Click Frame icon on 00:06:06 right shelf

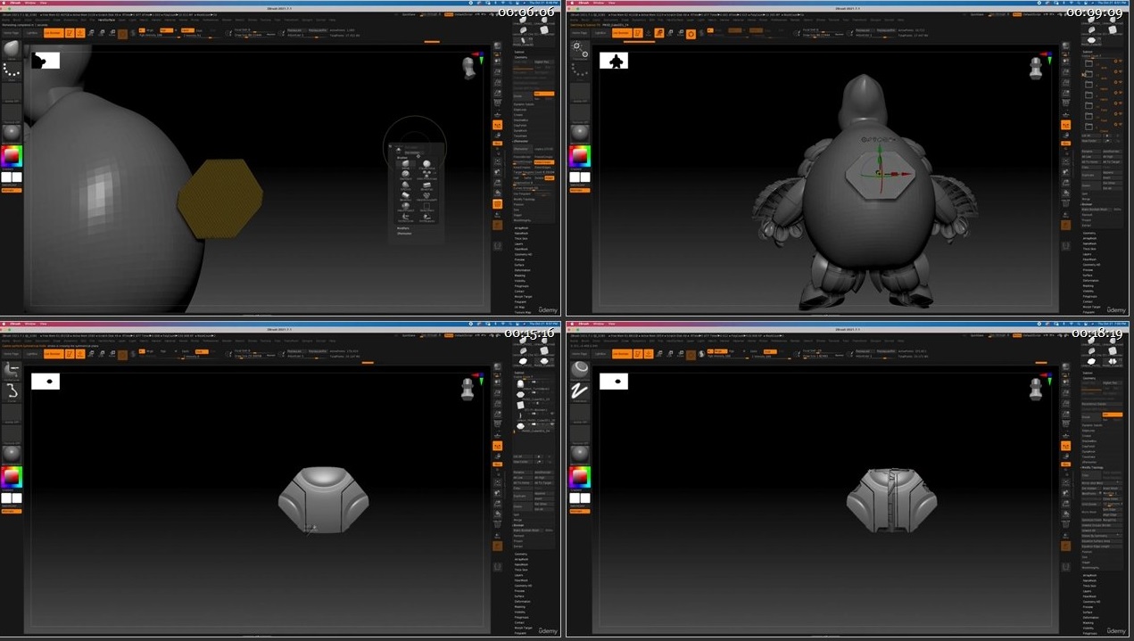click(x=498, y=161)
